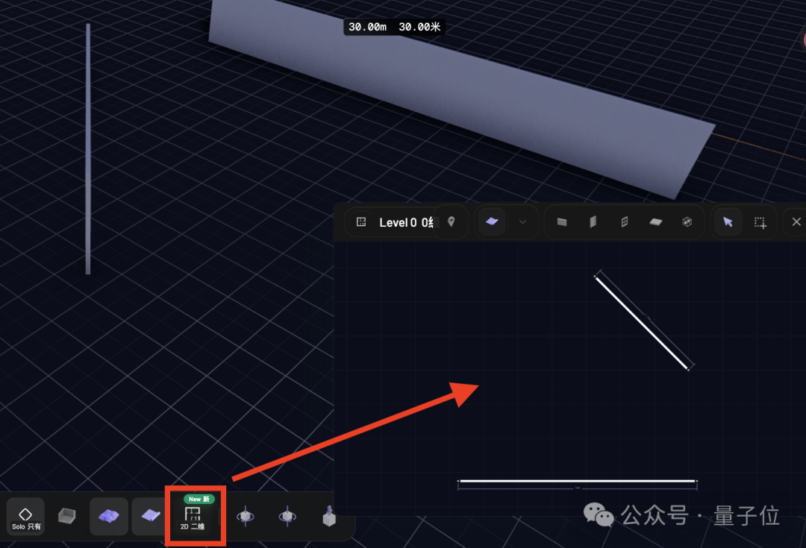Click the cube with down arrow icon
806x548 pixels.
click(x=328, y=516)
